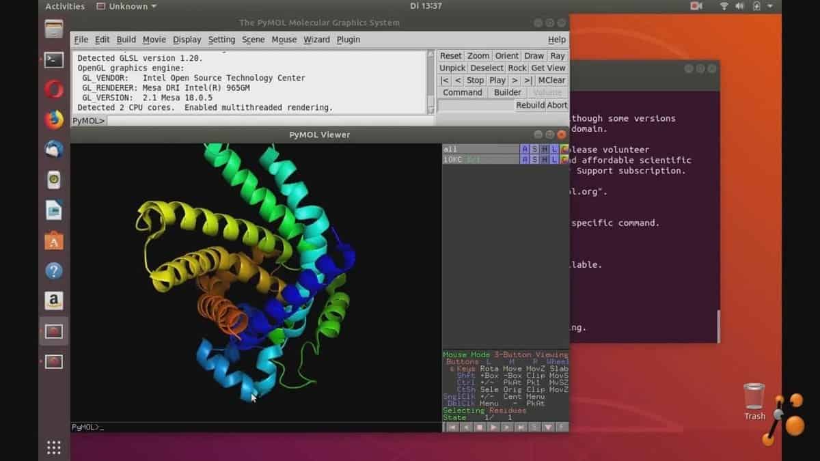Open Unknown app menu in top bar

click(x=126, y=6)
